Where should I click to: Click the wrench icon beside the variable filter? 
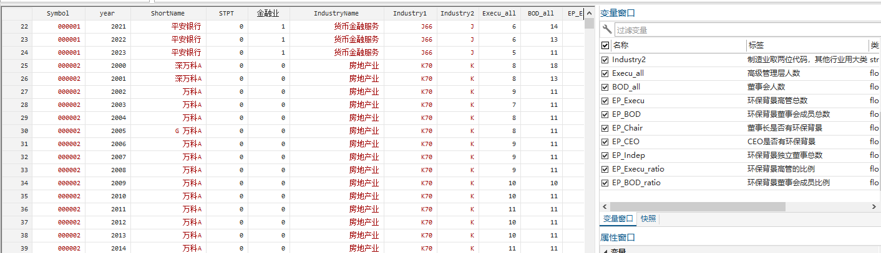pos(608,29)
